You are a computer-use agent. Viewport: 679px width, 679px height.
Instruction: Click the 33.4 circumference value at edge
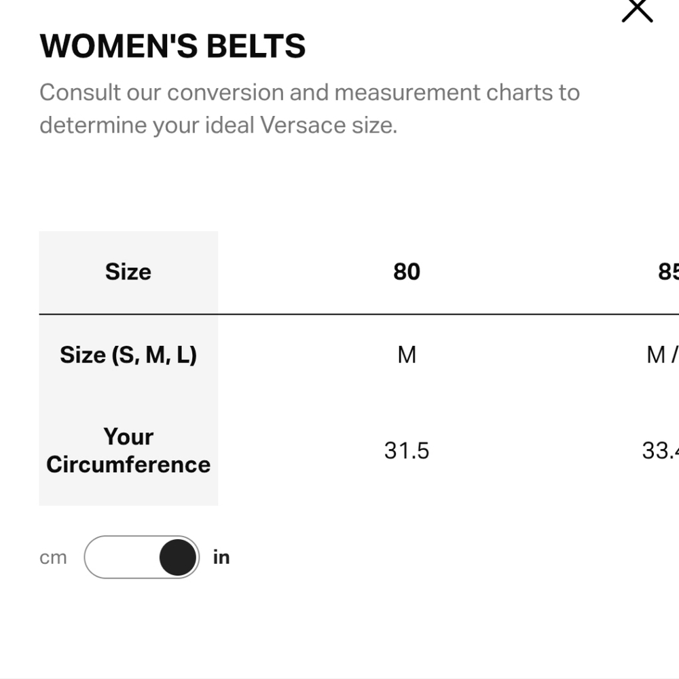661,450
